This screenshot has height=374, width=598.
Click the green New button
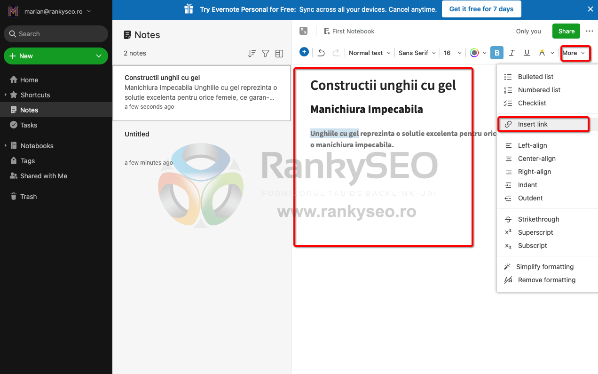point(56,56)
